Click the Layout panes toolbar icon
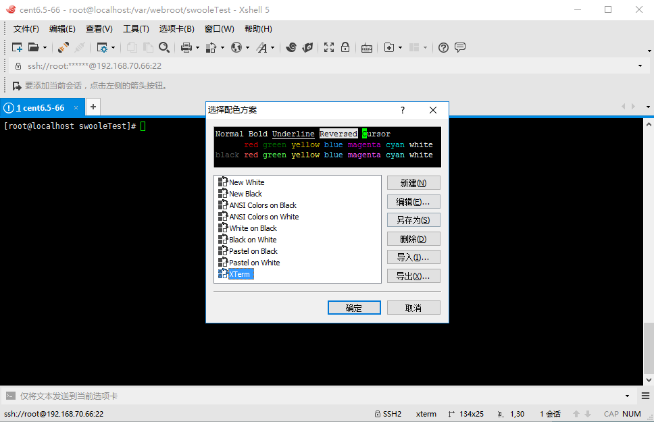Screen dimensions: 654x422 (414, 47)
